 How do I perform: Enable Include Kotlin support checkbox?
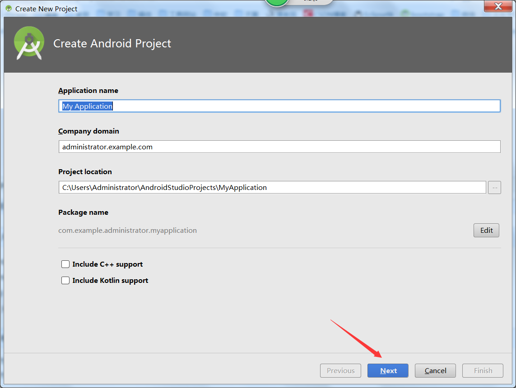[65, 280]
